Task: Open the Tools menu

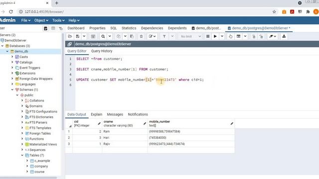Action: (58, 20)
